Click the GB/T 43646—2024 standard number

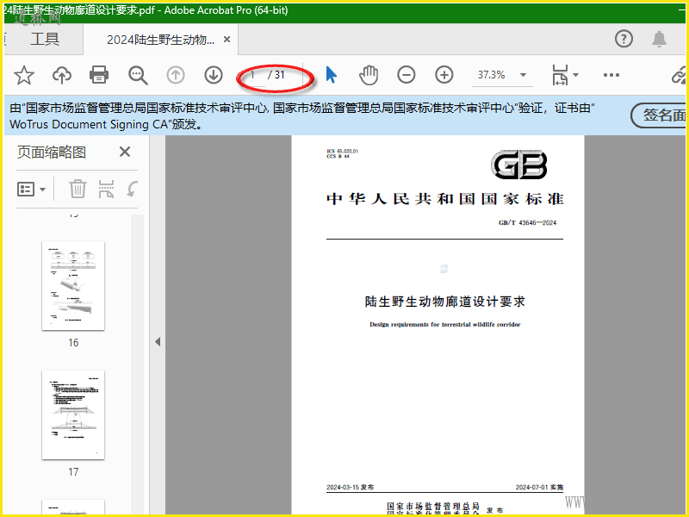[x=527, y=223]
